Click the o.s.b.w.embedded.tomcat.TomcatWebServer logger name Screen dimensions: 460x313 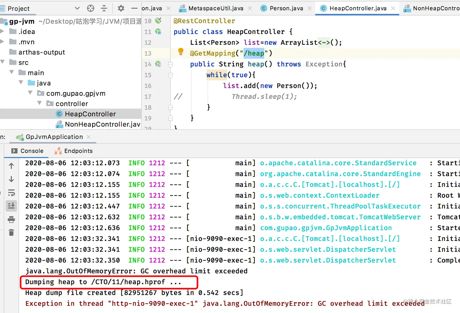tap(340, 217)
